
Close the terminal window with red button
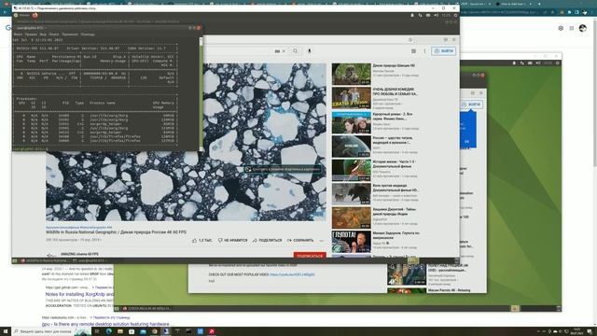click(199, 28)
